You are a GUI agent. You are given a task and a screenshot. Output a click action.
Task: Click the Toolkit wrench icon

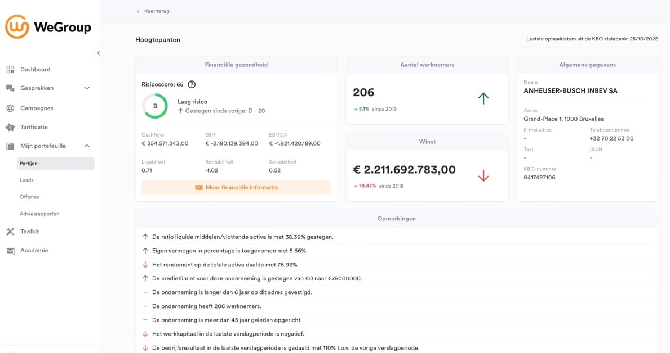(x=10, y=232)
